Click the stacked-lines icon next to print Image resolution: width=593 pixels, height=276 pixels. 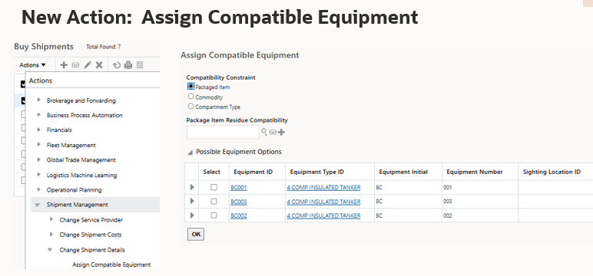(140, 65)
